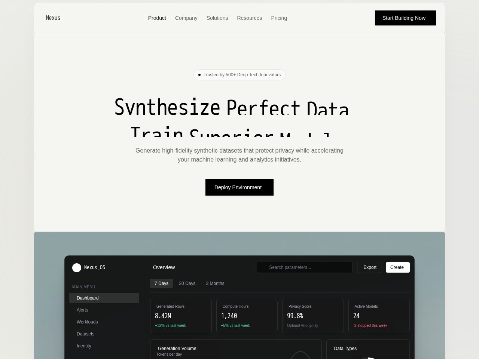The image size is (479, 359).
Task: Click the Nexus brand logo in header
Action: tap(53, 18)
